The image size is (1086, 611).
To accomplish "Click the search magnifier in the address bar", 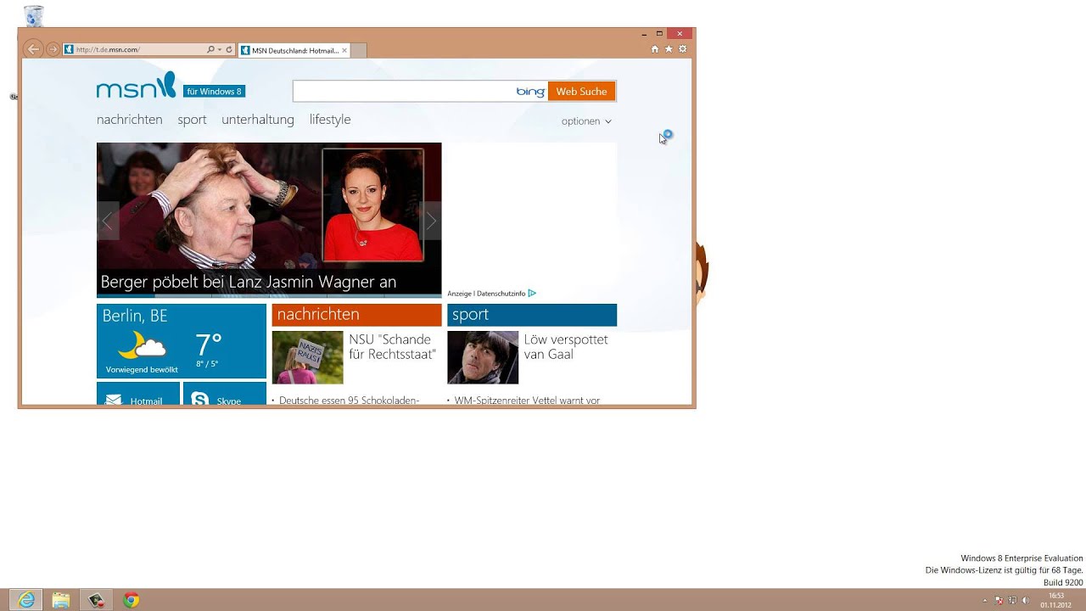I will pos(211,49).
